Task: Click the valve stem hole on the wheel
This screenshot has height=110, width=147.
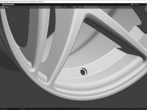Action: tap(83, 72)
